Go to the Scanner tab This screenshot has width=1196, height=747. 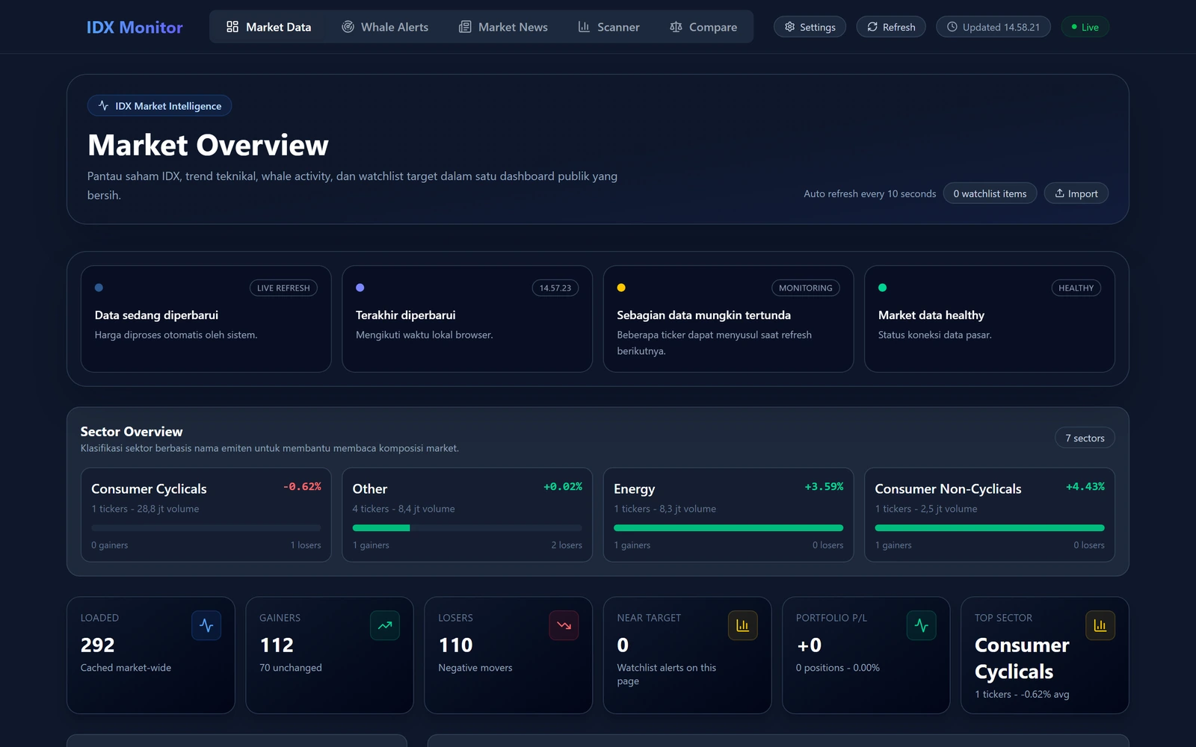click(x=608, y=27)
